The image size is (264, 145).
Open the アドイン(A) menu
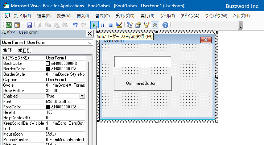tap(190, 16)
